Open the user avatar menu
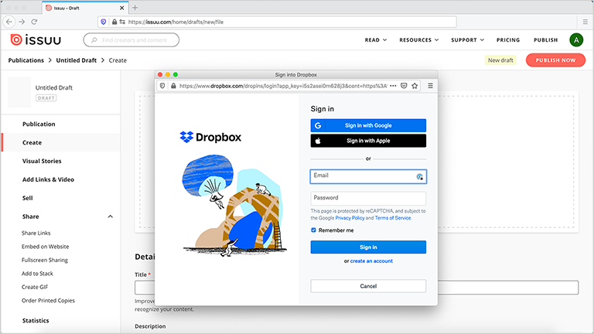 [575, 40]
